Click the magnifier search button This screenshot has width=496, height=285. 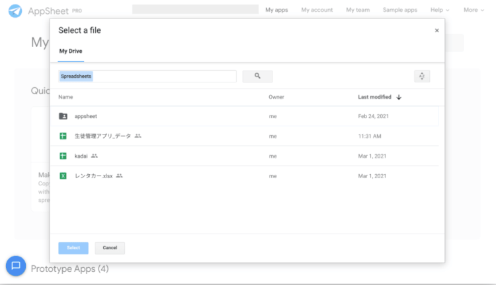(257, 77)
